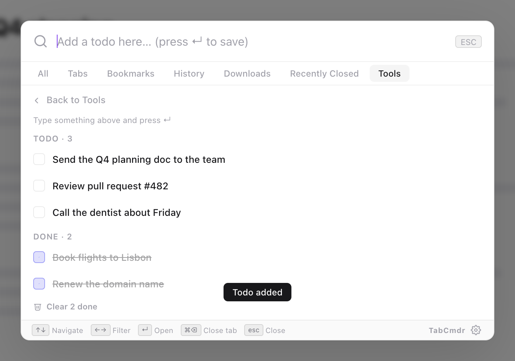Click the Book flights to Lisbon text
This screenshot has width=515, height=361.
click(102, 257)
